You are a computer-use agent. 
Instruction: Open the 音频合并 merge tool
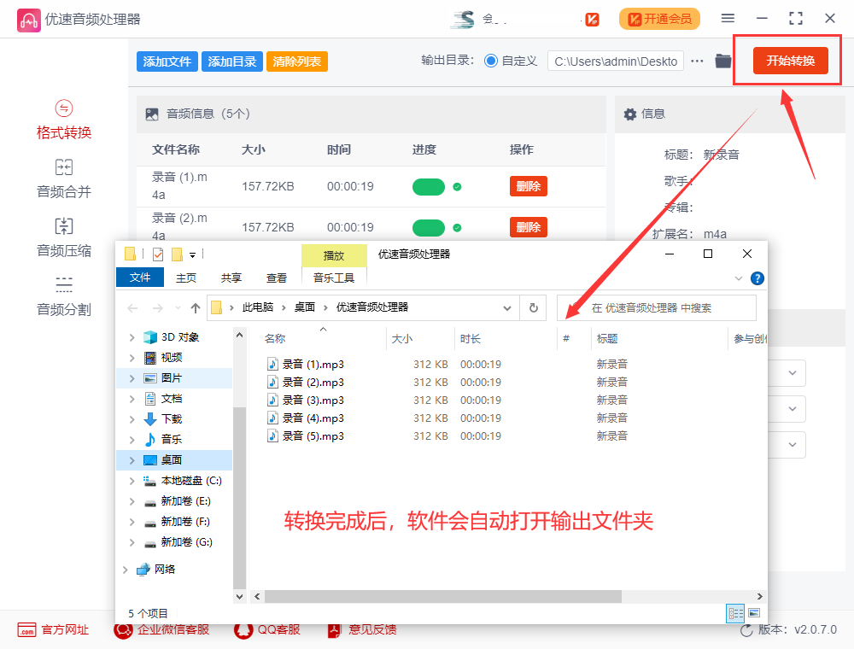[63, 178]
